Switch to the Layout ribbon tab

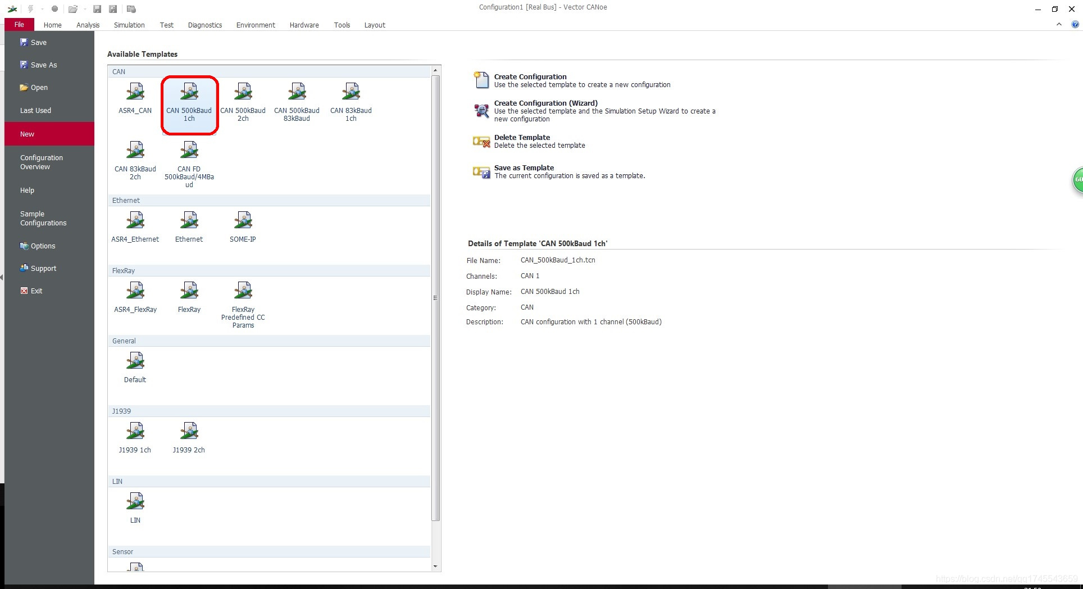[375, 25]
